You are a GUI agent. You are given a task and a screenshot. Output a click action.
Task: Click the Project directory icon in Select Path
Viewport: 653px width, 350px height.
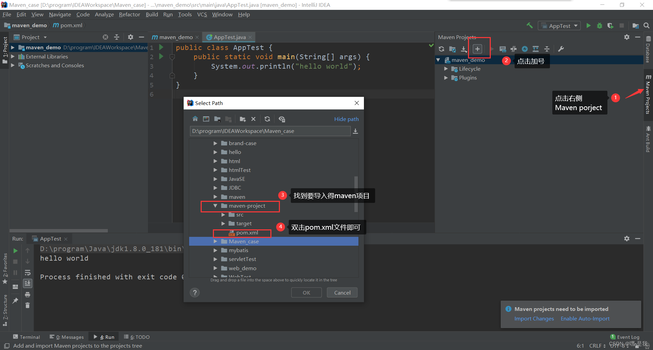pos(217,119)
